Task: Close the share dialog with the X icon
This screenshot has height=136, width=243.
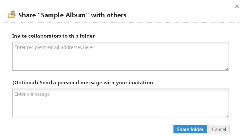Action: [237, 6]
